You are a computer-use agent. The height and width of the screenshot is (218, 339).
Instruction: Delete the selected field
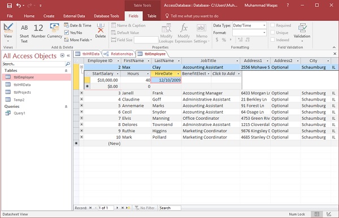pos(101,31)
